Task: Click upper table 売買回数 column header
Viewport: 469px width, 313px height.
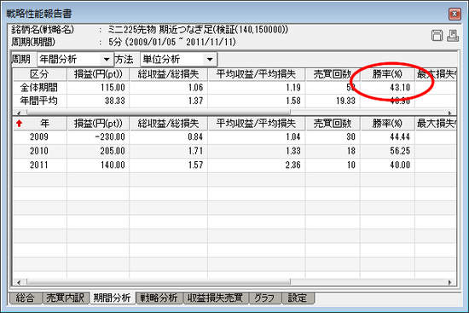Action: coord(333,74)
